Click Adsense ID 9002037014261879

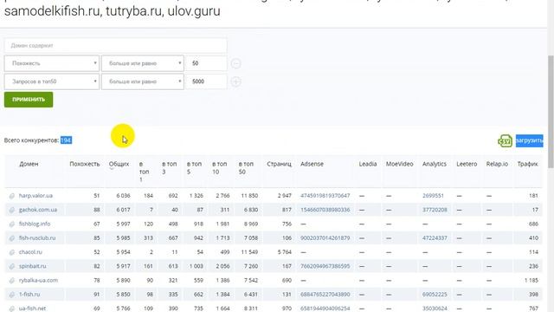(325, 238)
